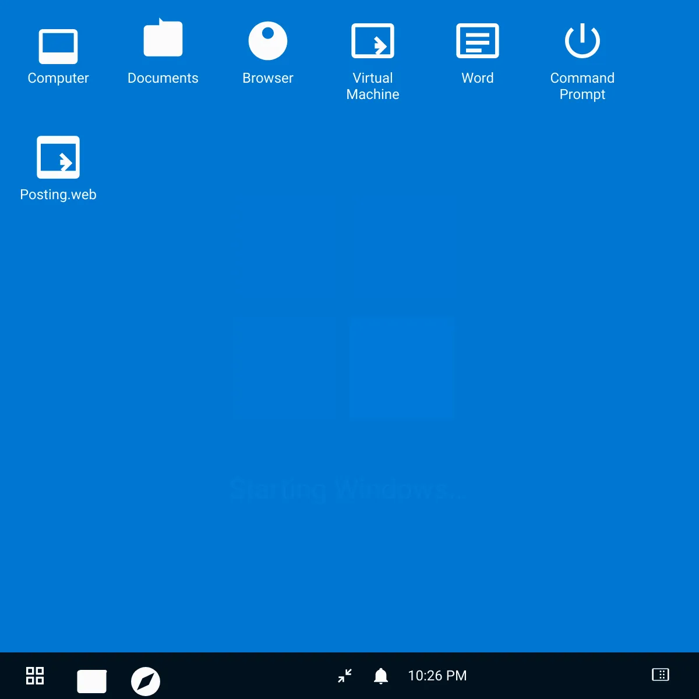Launch the Browser desktop icon
This screenshot has width=699, height=699.
click(268, 41)
